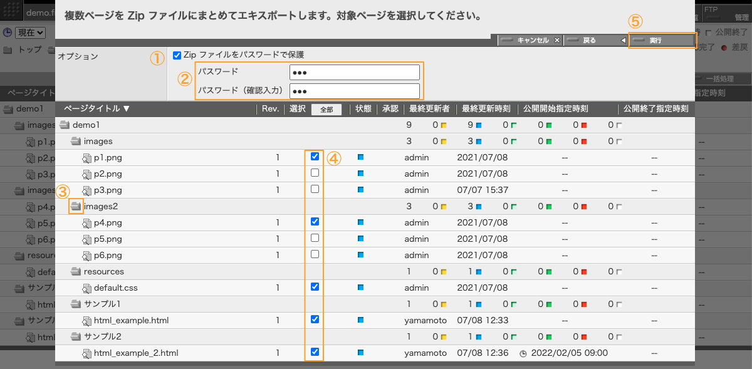Click yamamoto in the html_example.html row
This screenshot has height=369, width=752.
(x=426, y=321)
